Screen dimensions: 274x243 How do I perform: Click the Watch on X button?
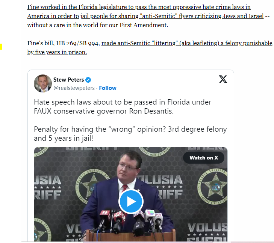tap(204, 158)
